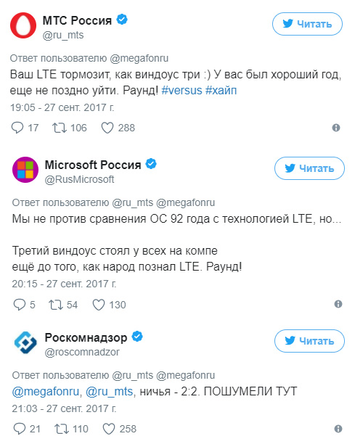Open the #versus hashtag link

[181, 91]
